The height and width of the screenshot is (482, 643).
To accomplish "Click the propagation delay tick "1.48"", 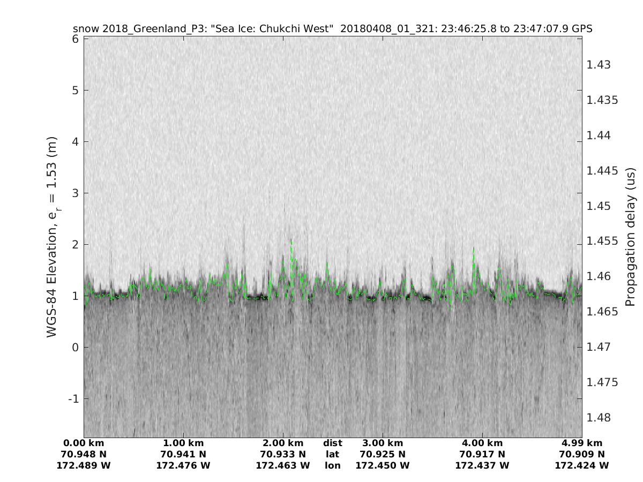I will click(x=599, y=418).
